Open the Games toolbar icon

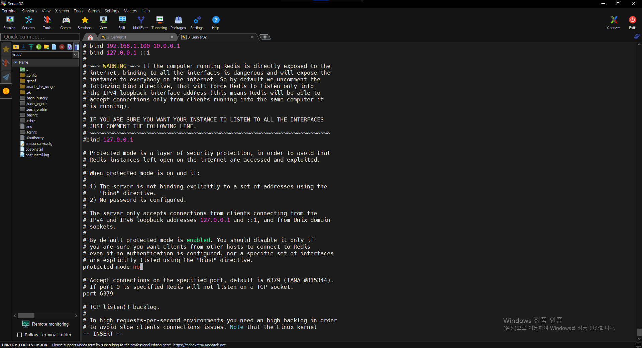[x=66, y=23]
